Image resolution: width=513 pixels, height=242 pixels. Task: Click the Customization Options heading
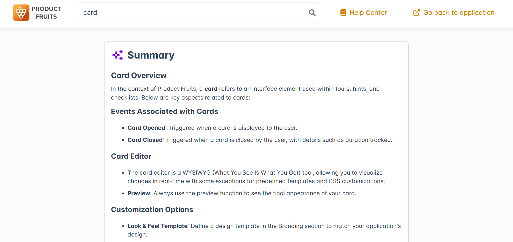(152, 210)
